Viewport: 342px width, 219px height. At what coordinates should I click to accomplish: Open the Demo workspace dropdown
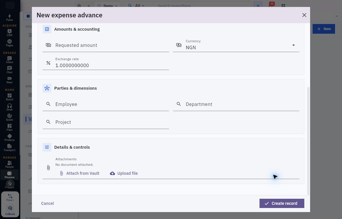pyautogui.click(x=107, y=6)
